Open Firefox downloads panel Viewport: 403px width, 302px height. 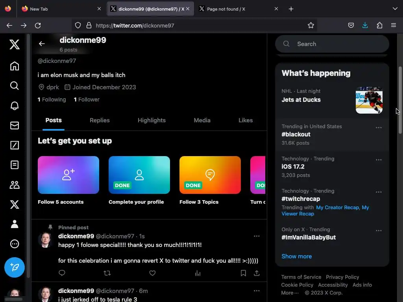(365, 25)
